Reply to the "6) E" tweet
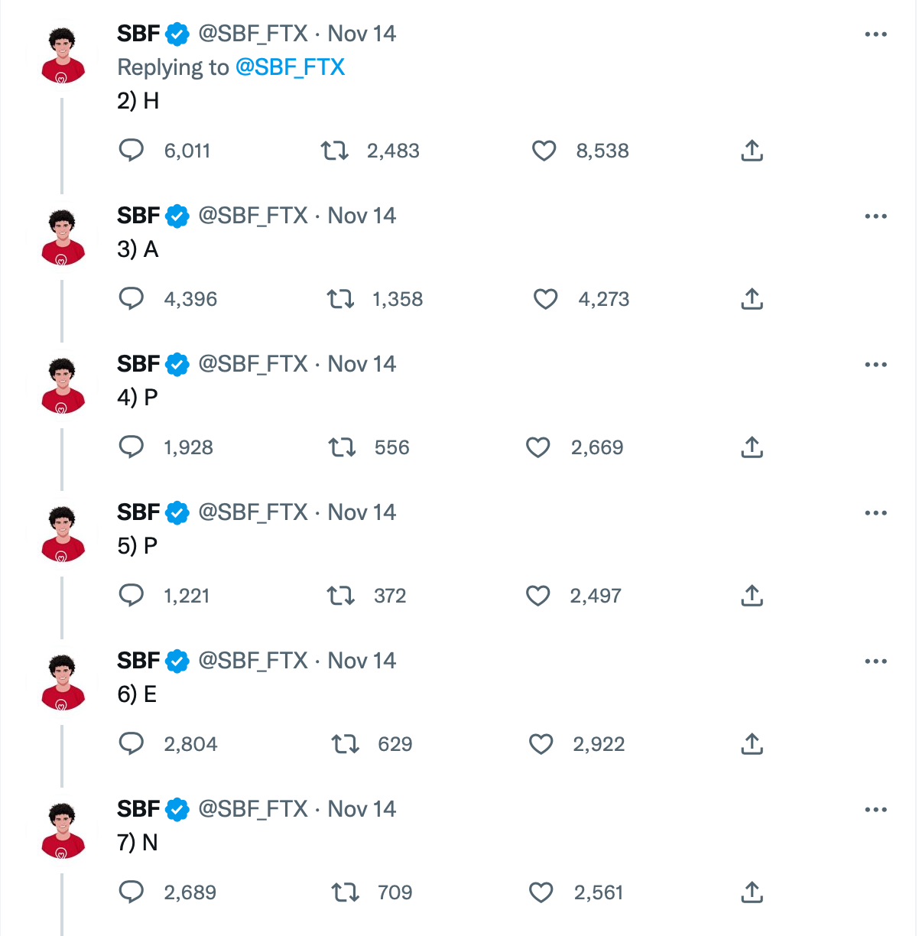 (x=132, y=743)
